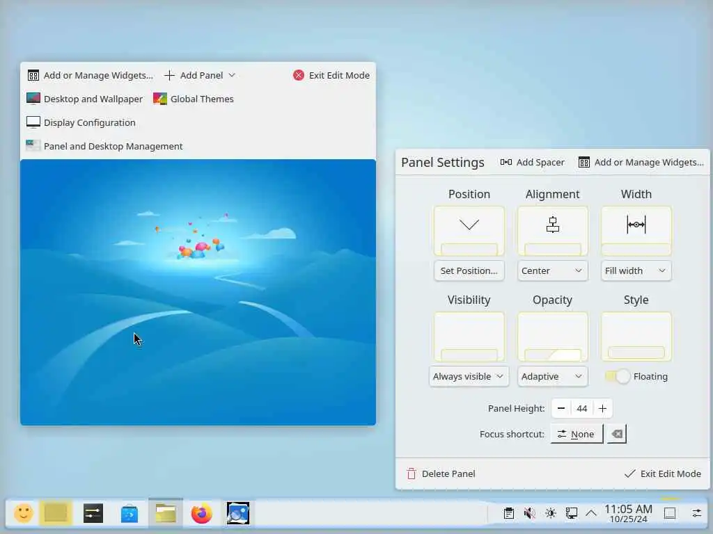Click the muted volume tray icon

tap(529, 514)
